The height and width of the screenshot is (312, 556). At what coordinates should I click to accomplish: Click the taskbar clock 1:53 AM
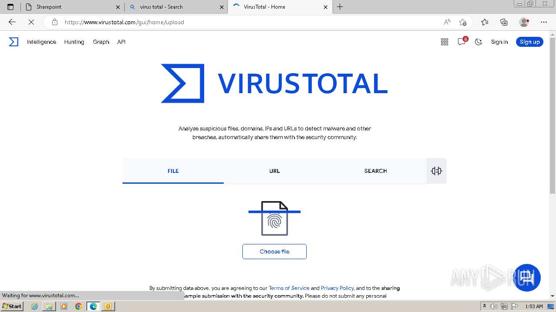click(x=534, y=306)
